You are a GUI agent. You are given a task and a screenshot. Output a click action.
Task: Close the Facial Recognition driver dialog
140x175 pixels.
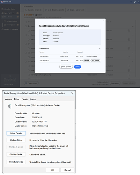(104, 21)
